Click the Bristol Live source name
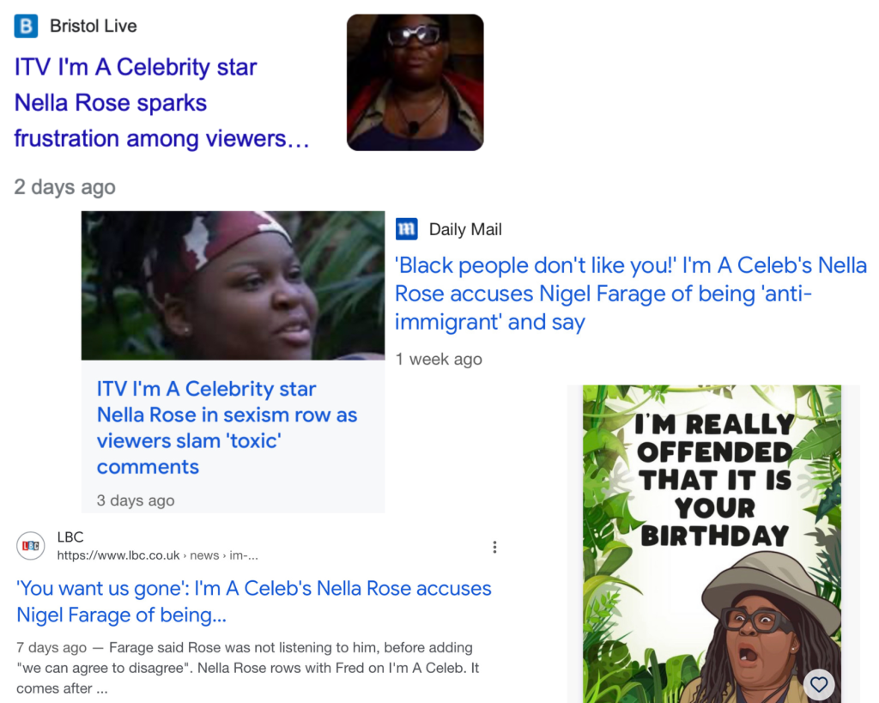879x703 pixels. (93, 26)
